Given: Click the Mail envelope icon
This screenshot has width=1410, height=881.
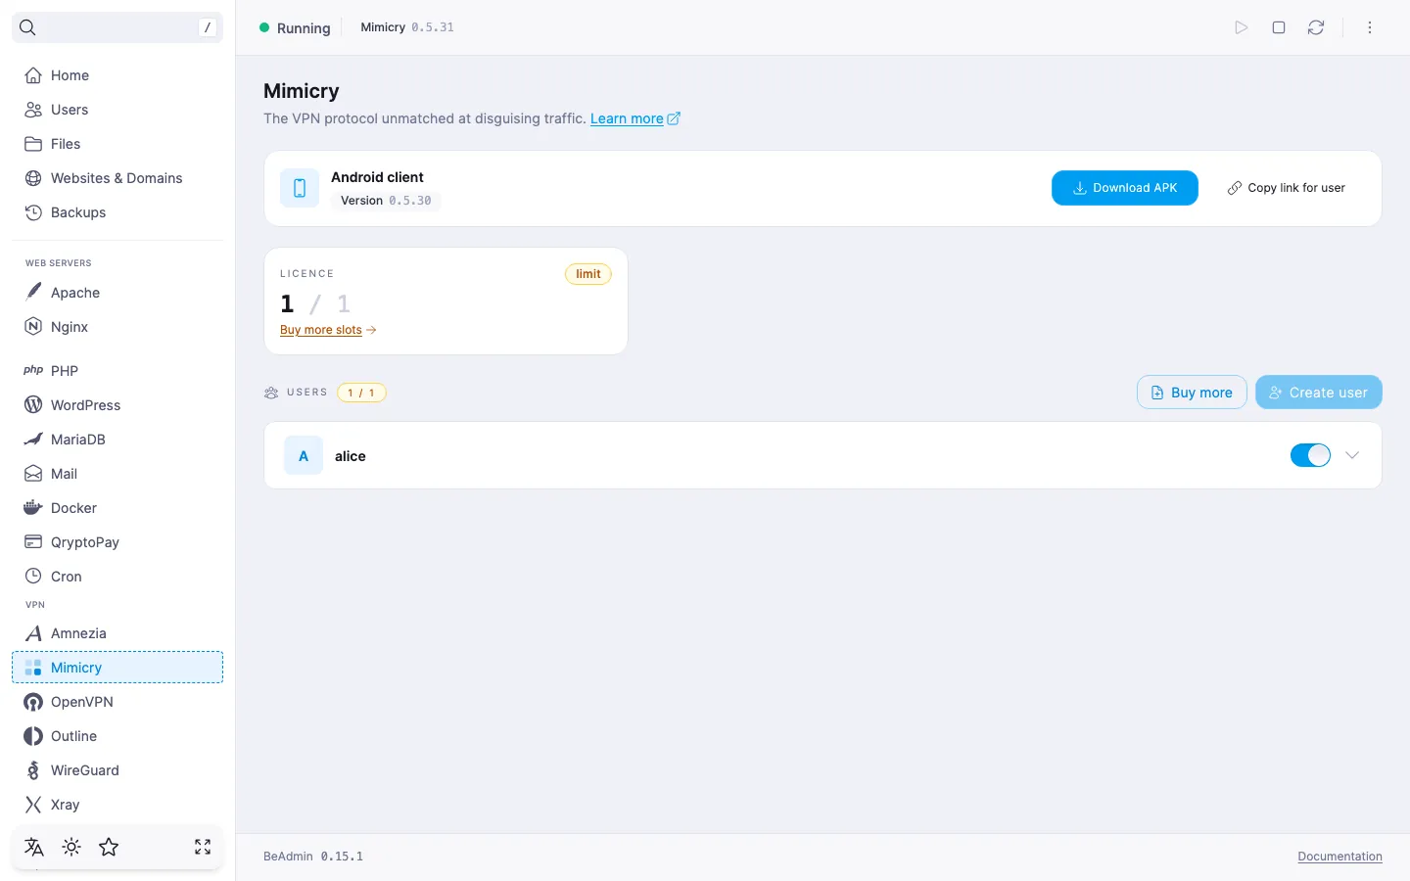Looking at the screenshot, I should (33, 474).
